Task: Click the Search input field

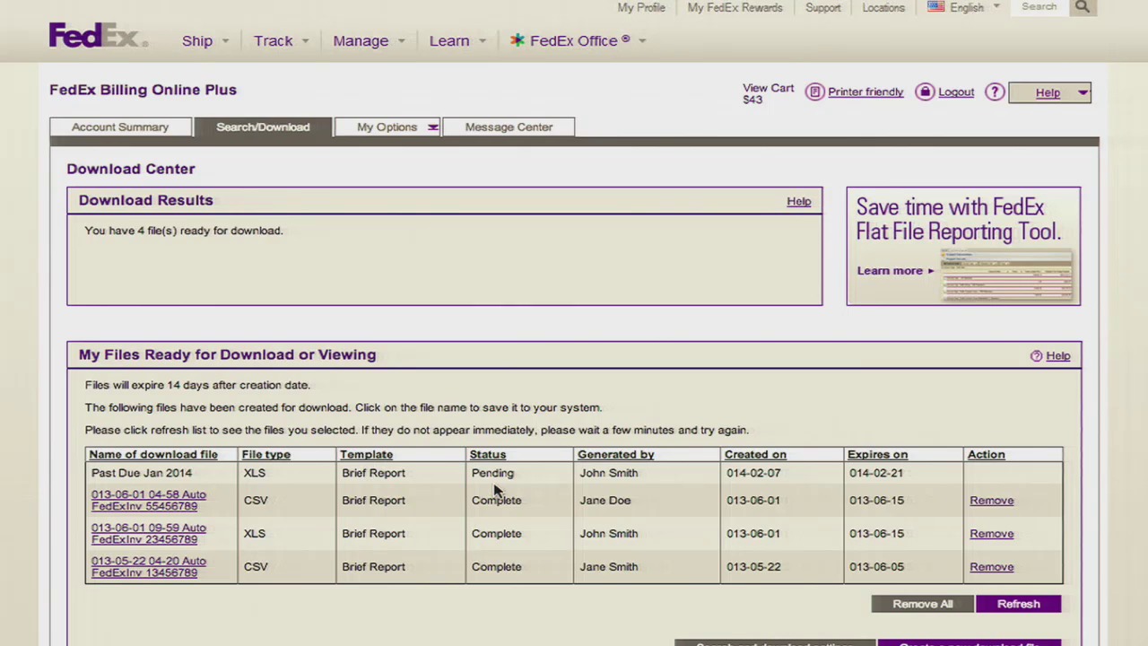Action: tap(1040, 7)
